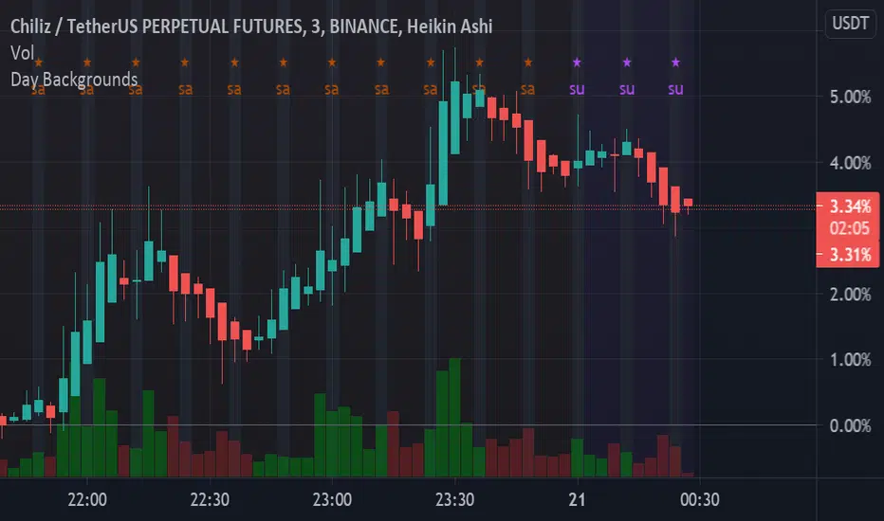This screenshot has width=884, height=521.
Task: Select the Day Backgrounds indicator legend
Action: click(x=74, y=80)
